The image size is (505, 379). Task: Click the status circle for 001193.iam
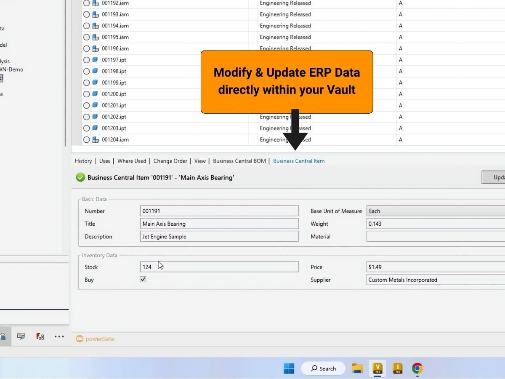[87, 14]
